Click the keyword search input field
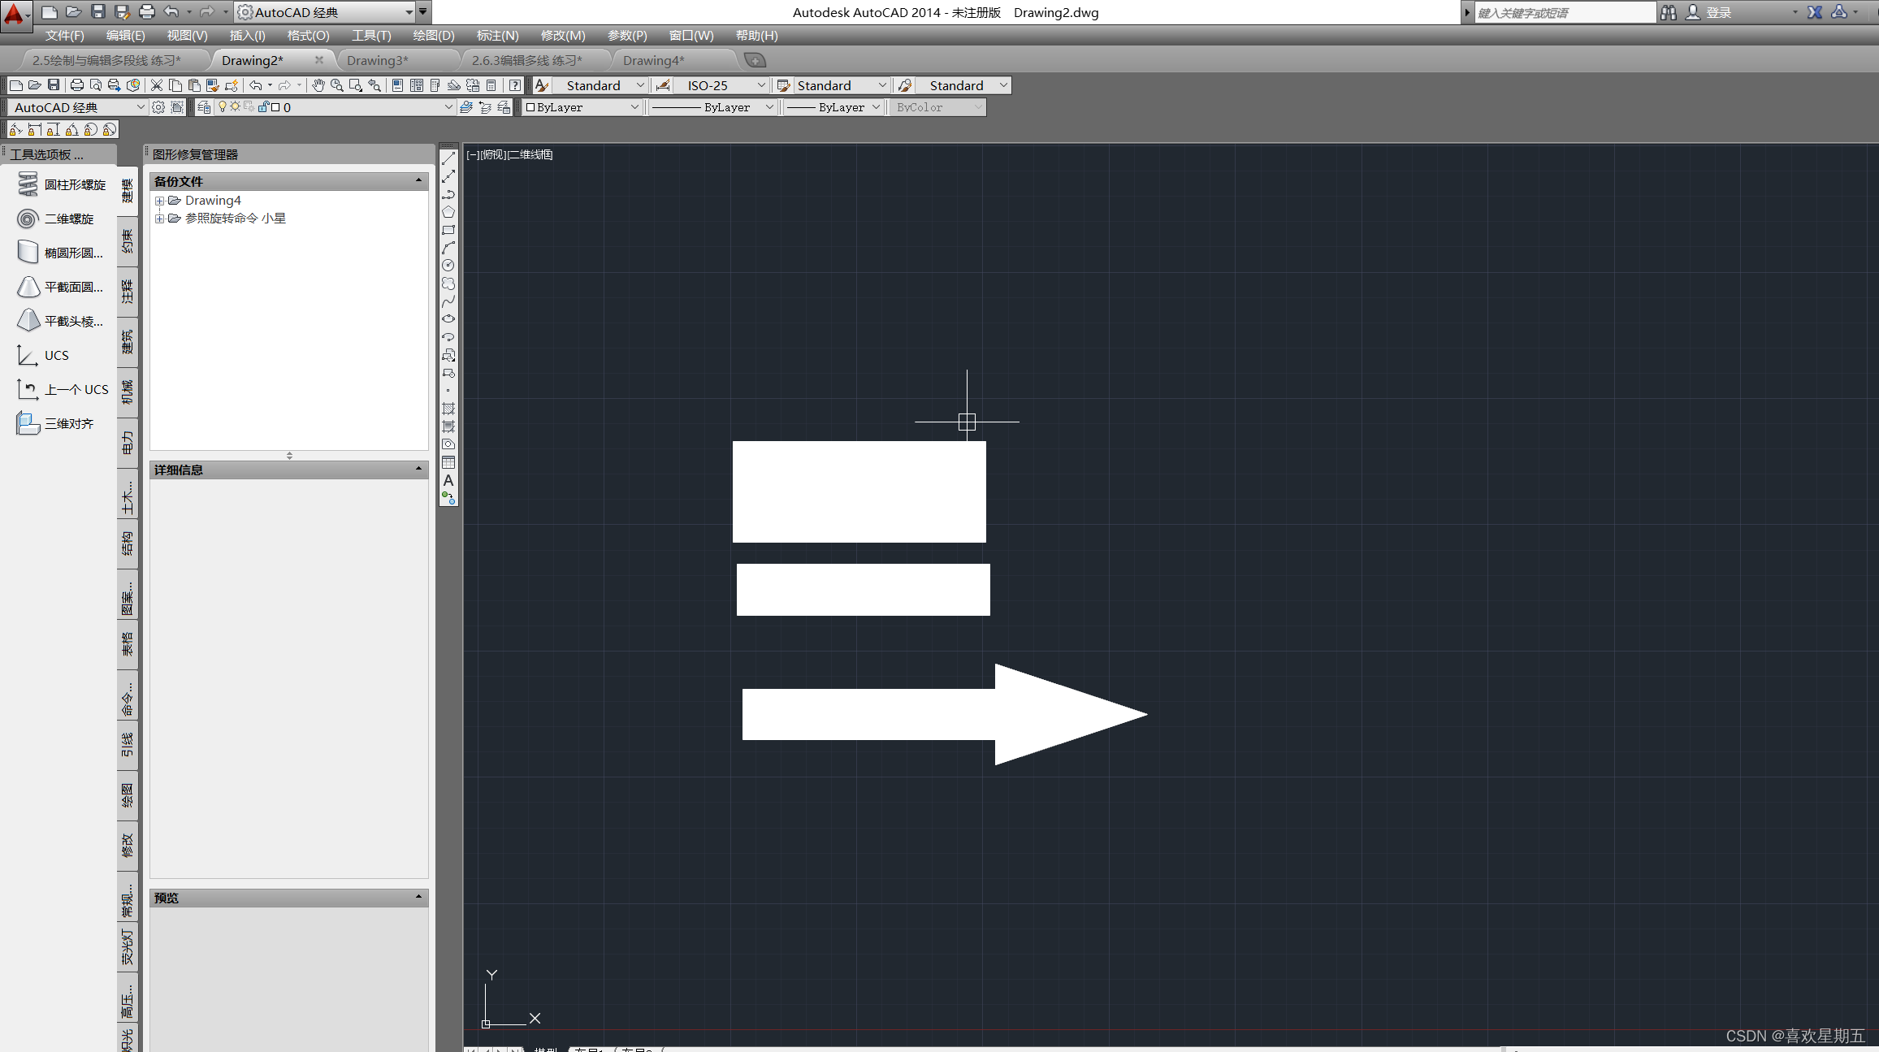Screen dimensions: 1879x1052 (1563, 12)
